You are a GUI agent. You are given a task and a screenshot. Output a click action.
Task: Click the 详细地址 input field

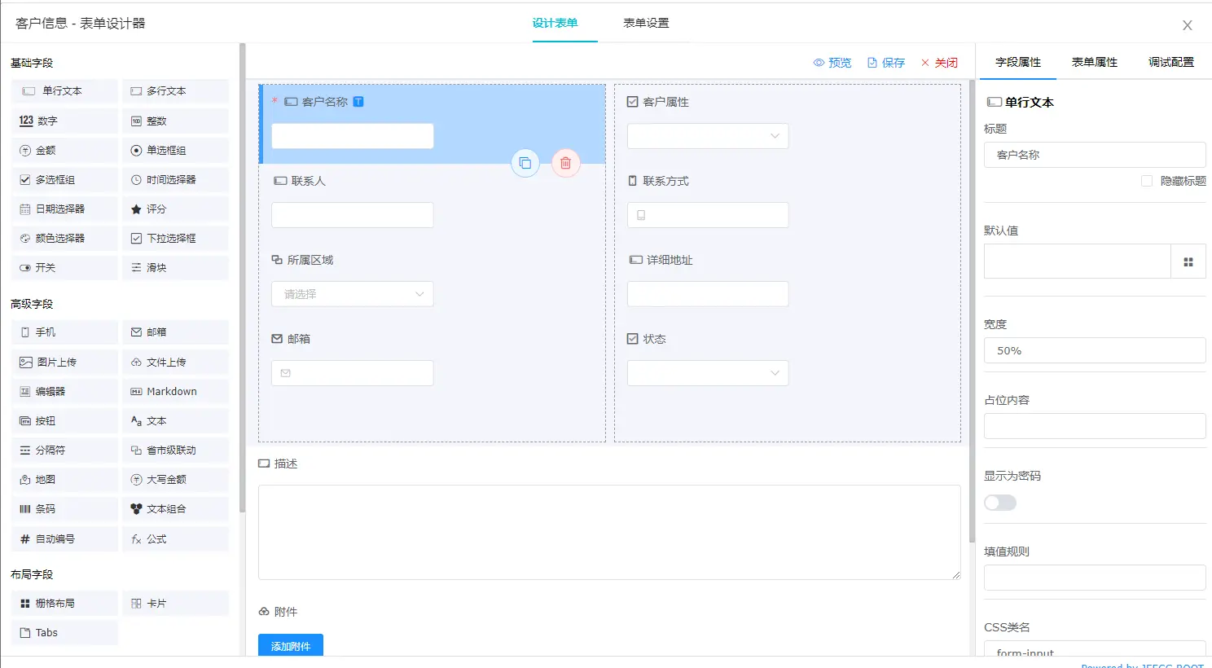point(708,294)
